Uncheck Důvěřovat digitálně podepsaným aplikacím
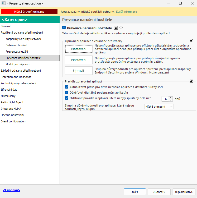 [x=66, y=93]
